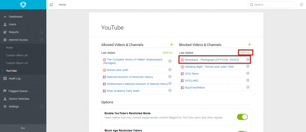Expand the Settings menu chevron
This screenshot has width=306, height=132.
pyautogui.click(x=42, y=107)
